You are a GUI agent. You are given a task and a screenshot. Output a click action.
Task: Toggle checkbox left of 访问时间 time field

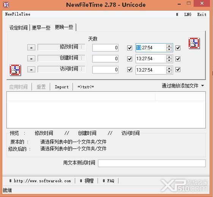(x=129, y=70)
